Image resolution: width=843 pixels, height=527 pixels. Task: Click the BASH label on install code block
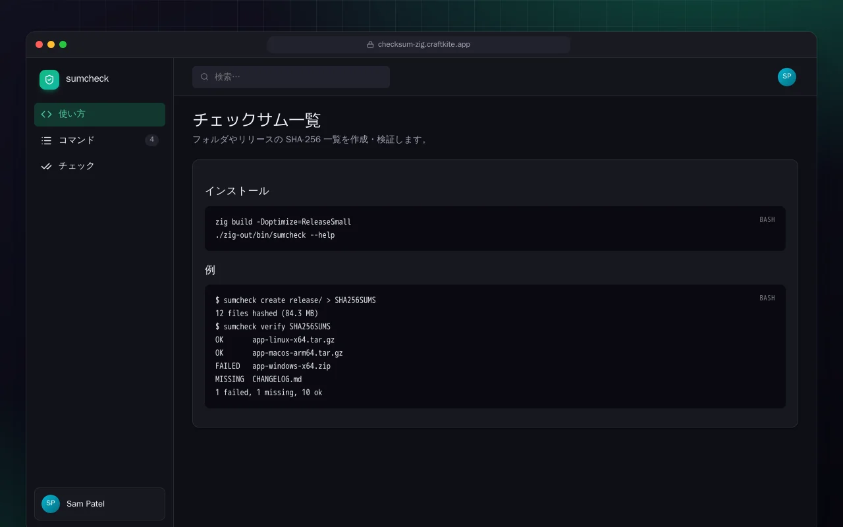pos(767,219)
